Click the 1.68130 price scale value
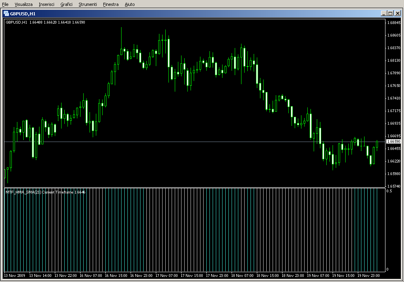Screen dimensions: 404x282 point(394,60)
